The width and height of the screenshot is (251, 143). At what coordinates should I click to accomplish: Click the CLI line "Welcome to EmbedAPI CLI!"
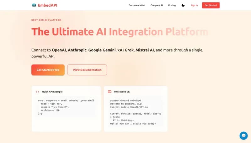click(x=126, y=104)
